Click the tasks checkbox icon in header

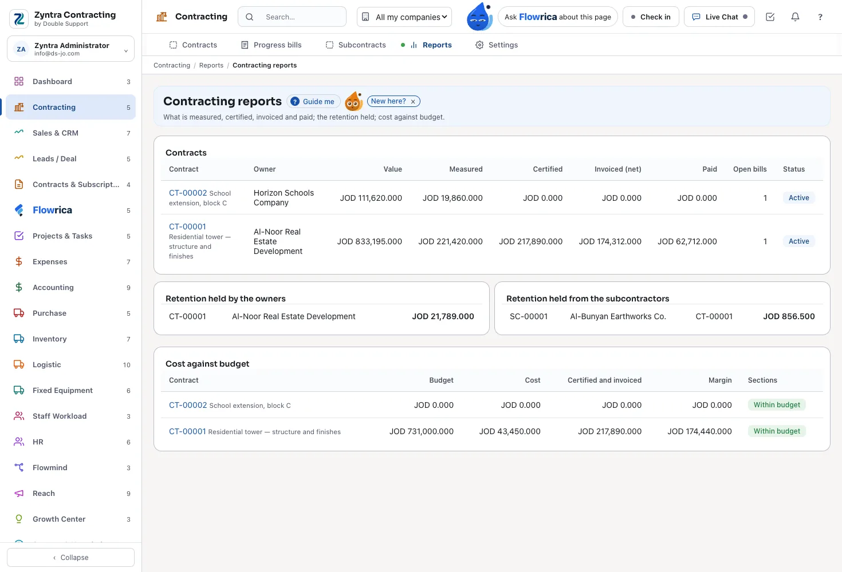[770, 17]
